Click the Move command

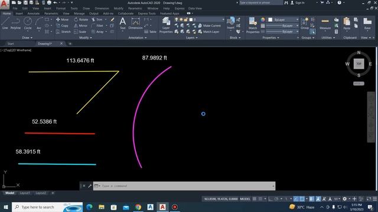[x=62, y=19]
